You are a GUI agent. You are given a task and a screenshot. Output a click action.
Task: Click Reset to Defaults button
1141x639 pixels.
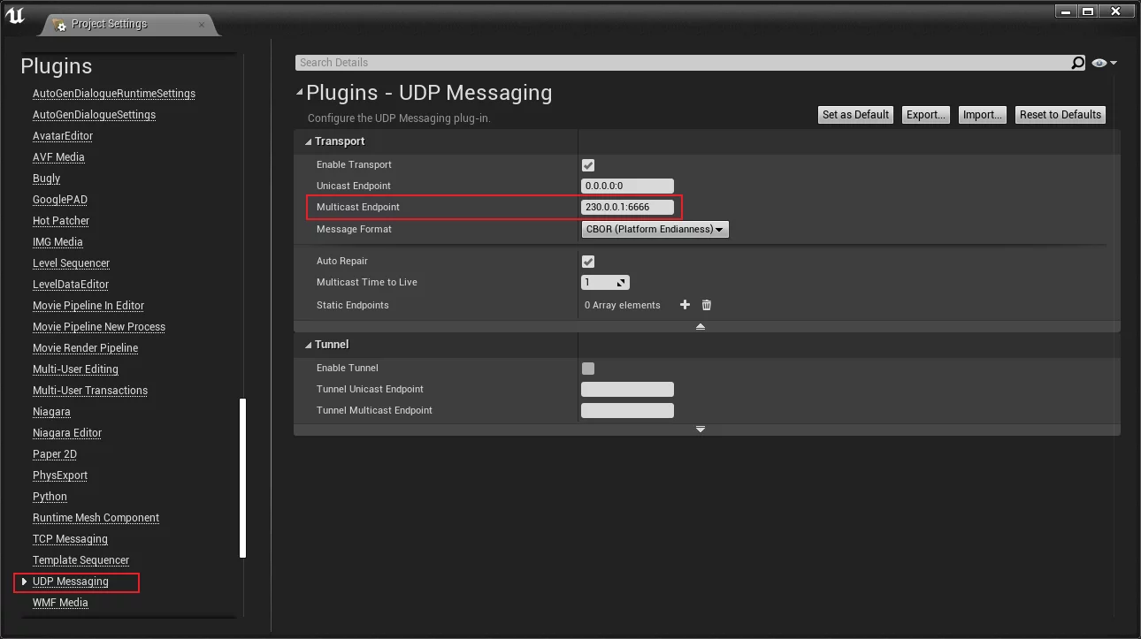click(1060, 115)
